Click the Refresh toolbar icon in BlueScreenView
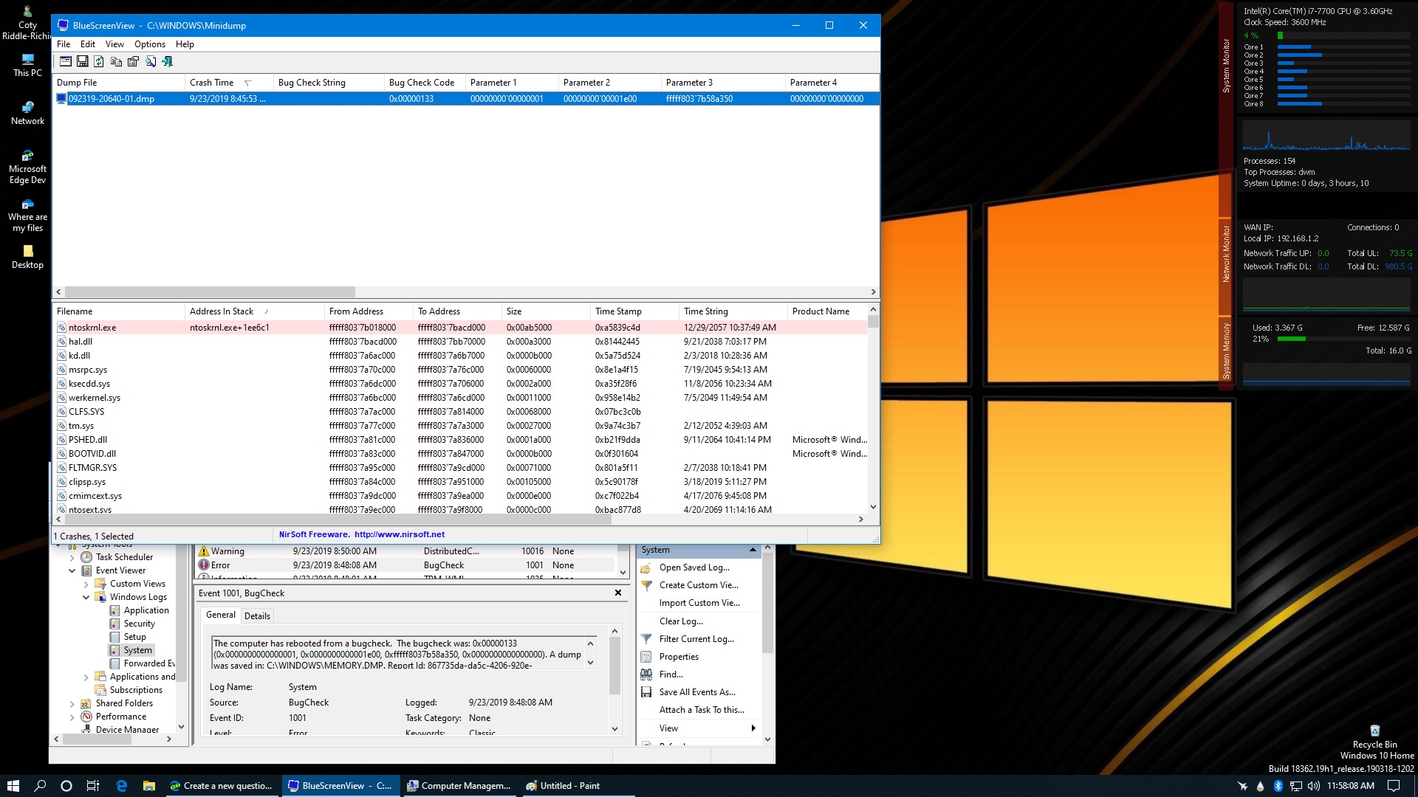Screen dimensions: 1418x797 point(99,62)
